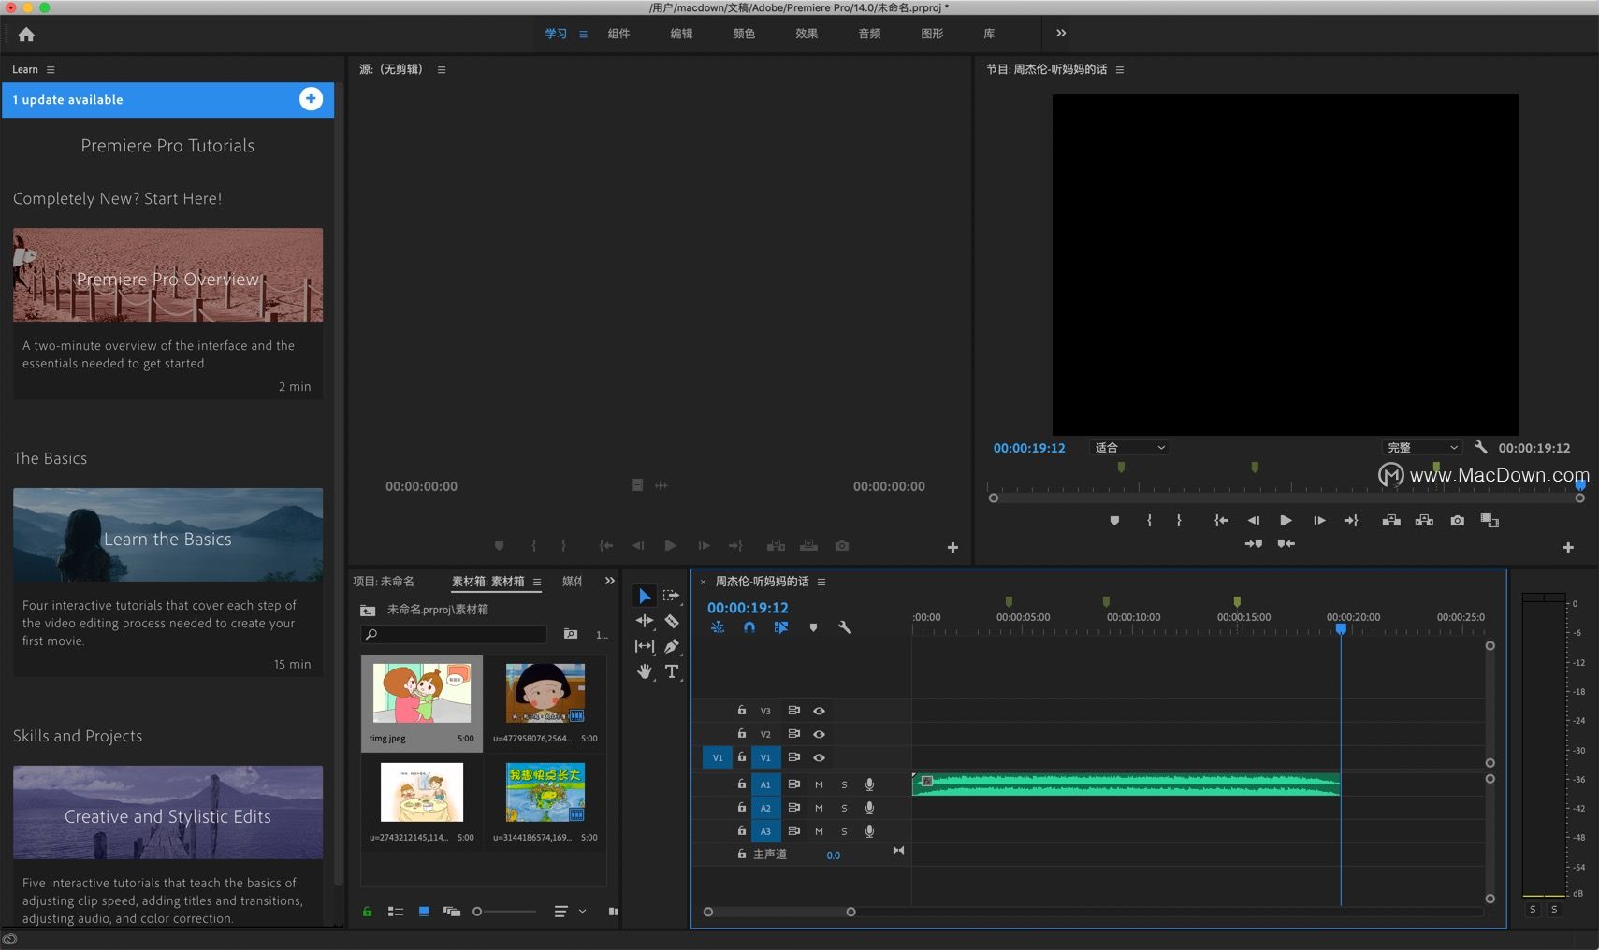
Task: Open the 适合 zoom level dropdown
Action: [1129, 448]
